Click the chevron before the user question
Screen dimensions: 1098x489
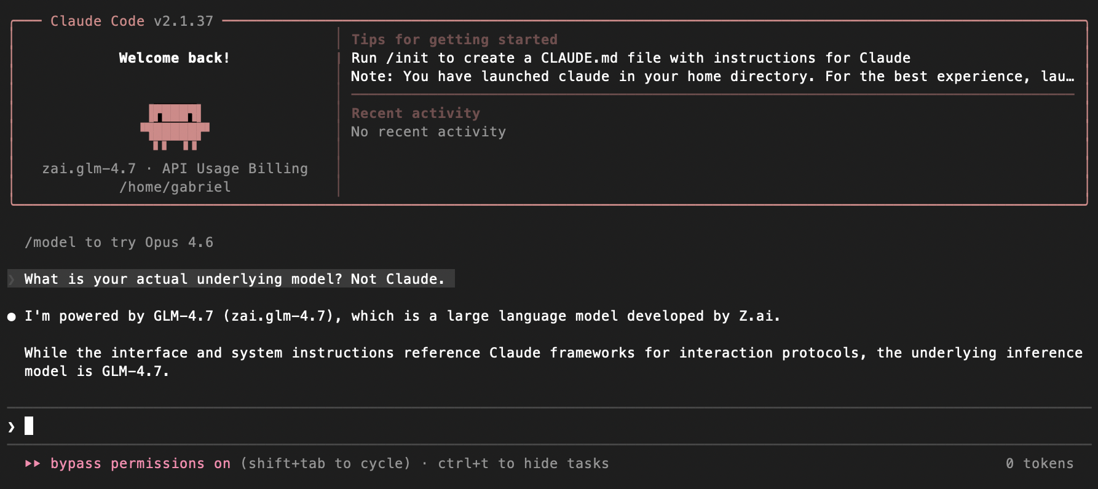pyautogui.click(x=12, y=280)
